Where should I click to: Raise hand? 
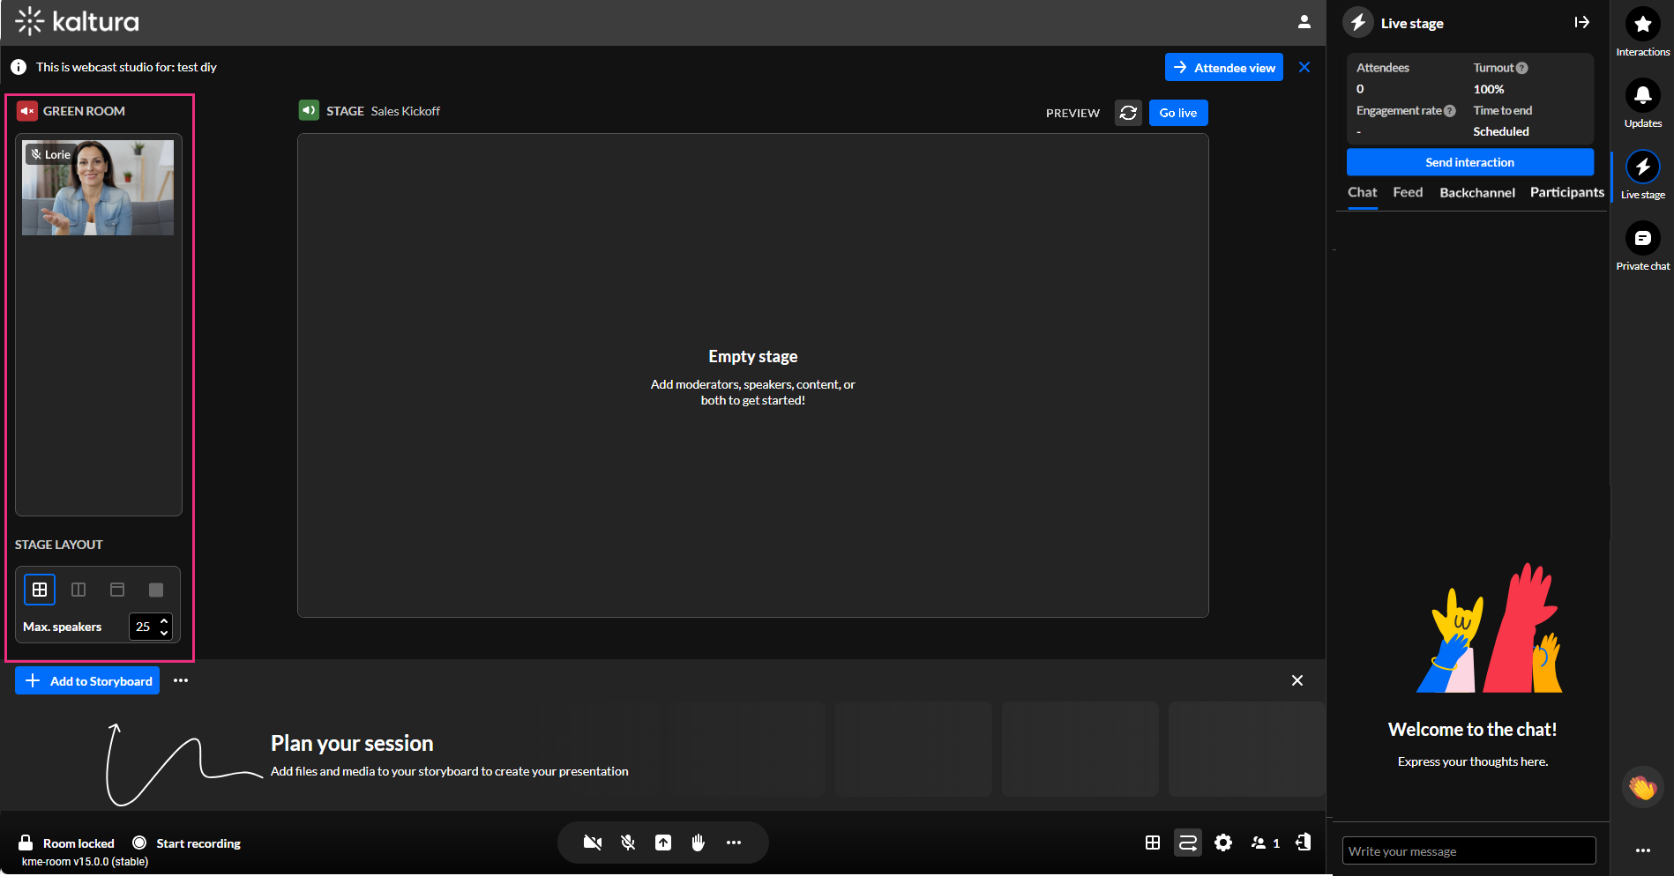[x=699, y=843]
